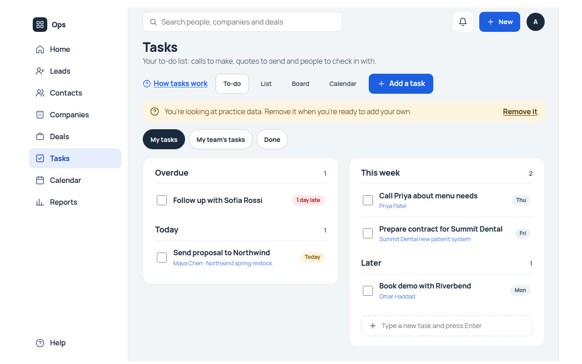Open the user avatar menu
Viewport: 582px width, 364px height.
(536, 22)
